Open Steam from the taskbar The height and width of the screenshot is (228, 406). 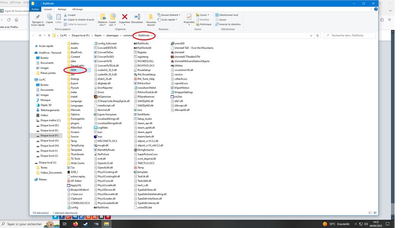point(86,224)
